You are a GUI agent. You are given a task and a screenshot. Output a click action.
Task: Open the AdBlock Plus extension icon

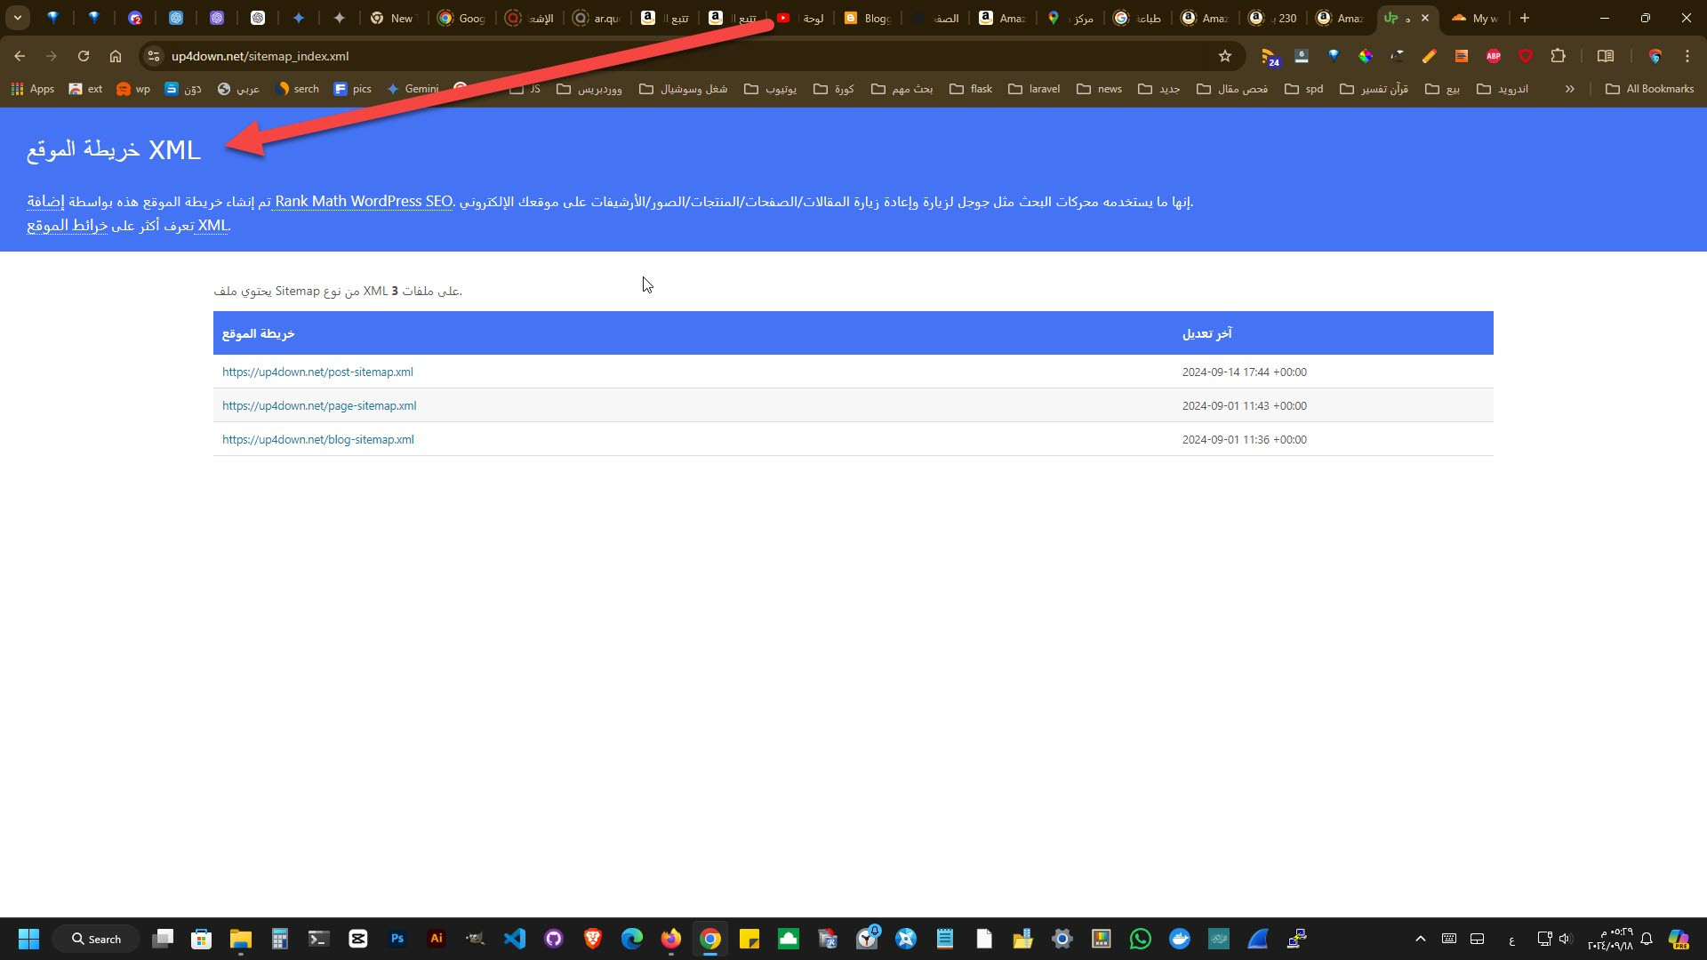click(x=1494, y=56)
